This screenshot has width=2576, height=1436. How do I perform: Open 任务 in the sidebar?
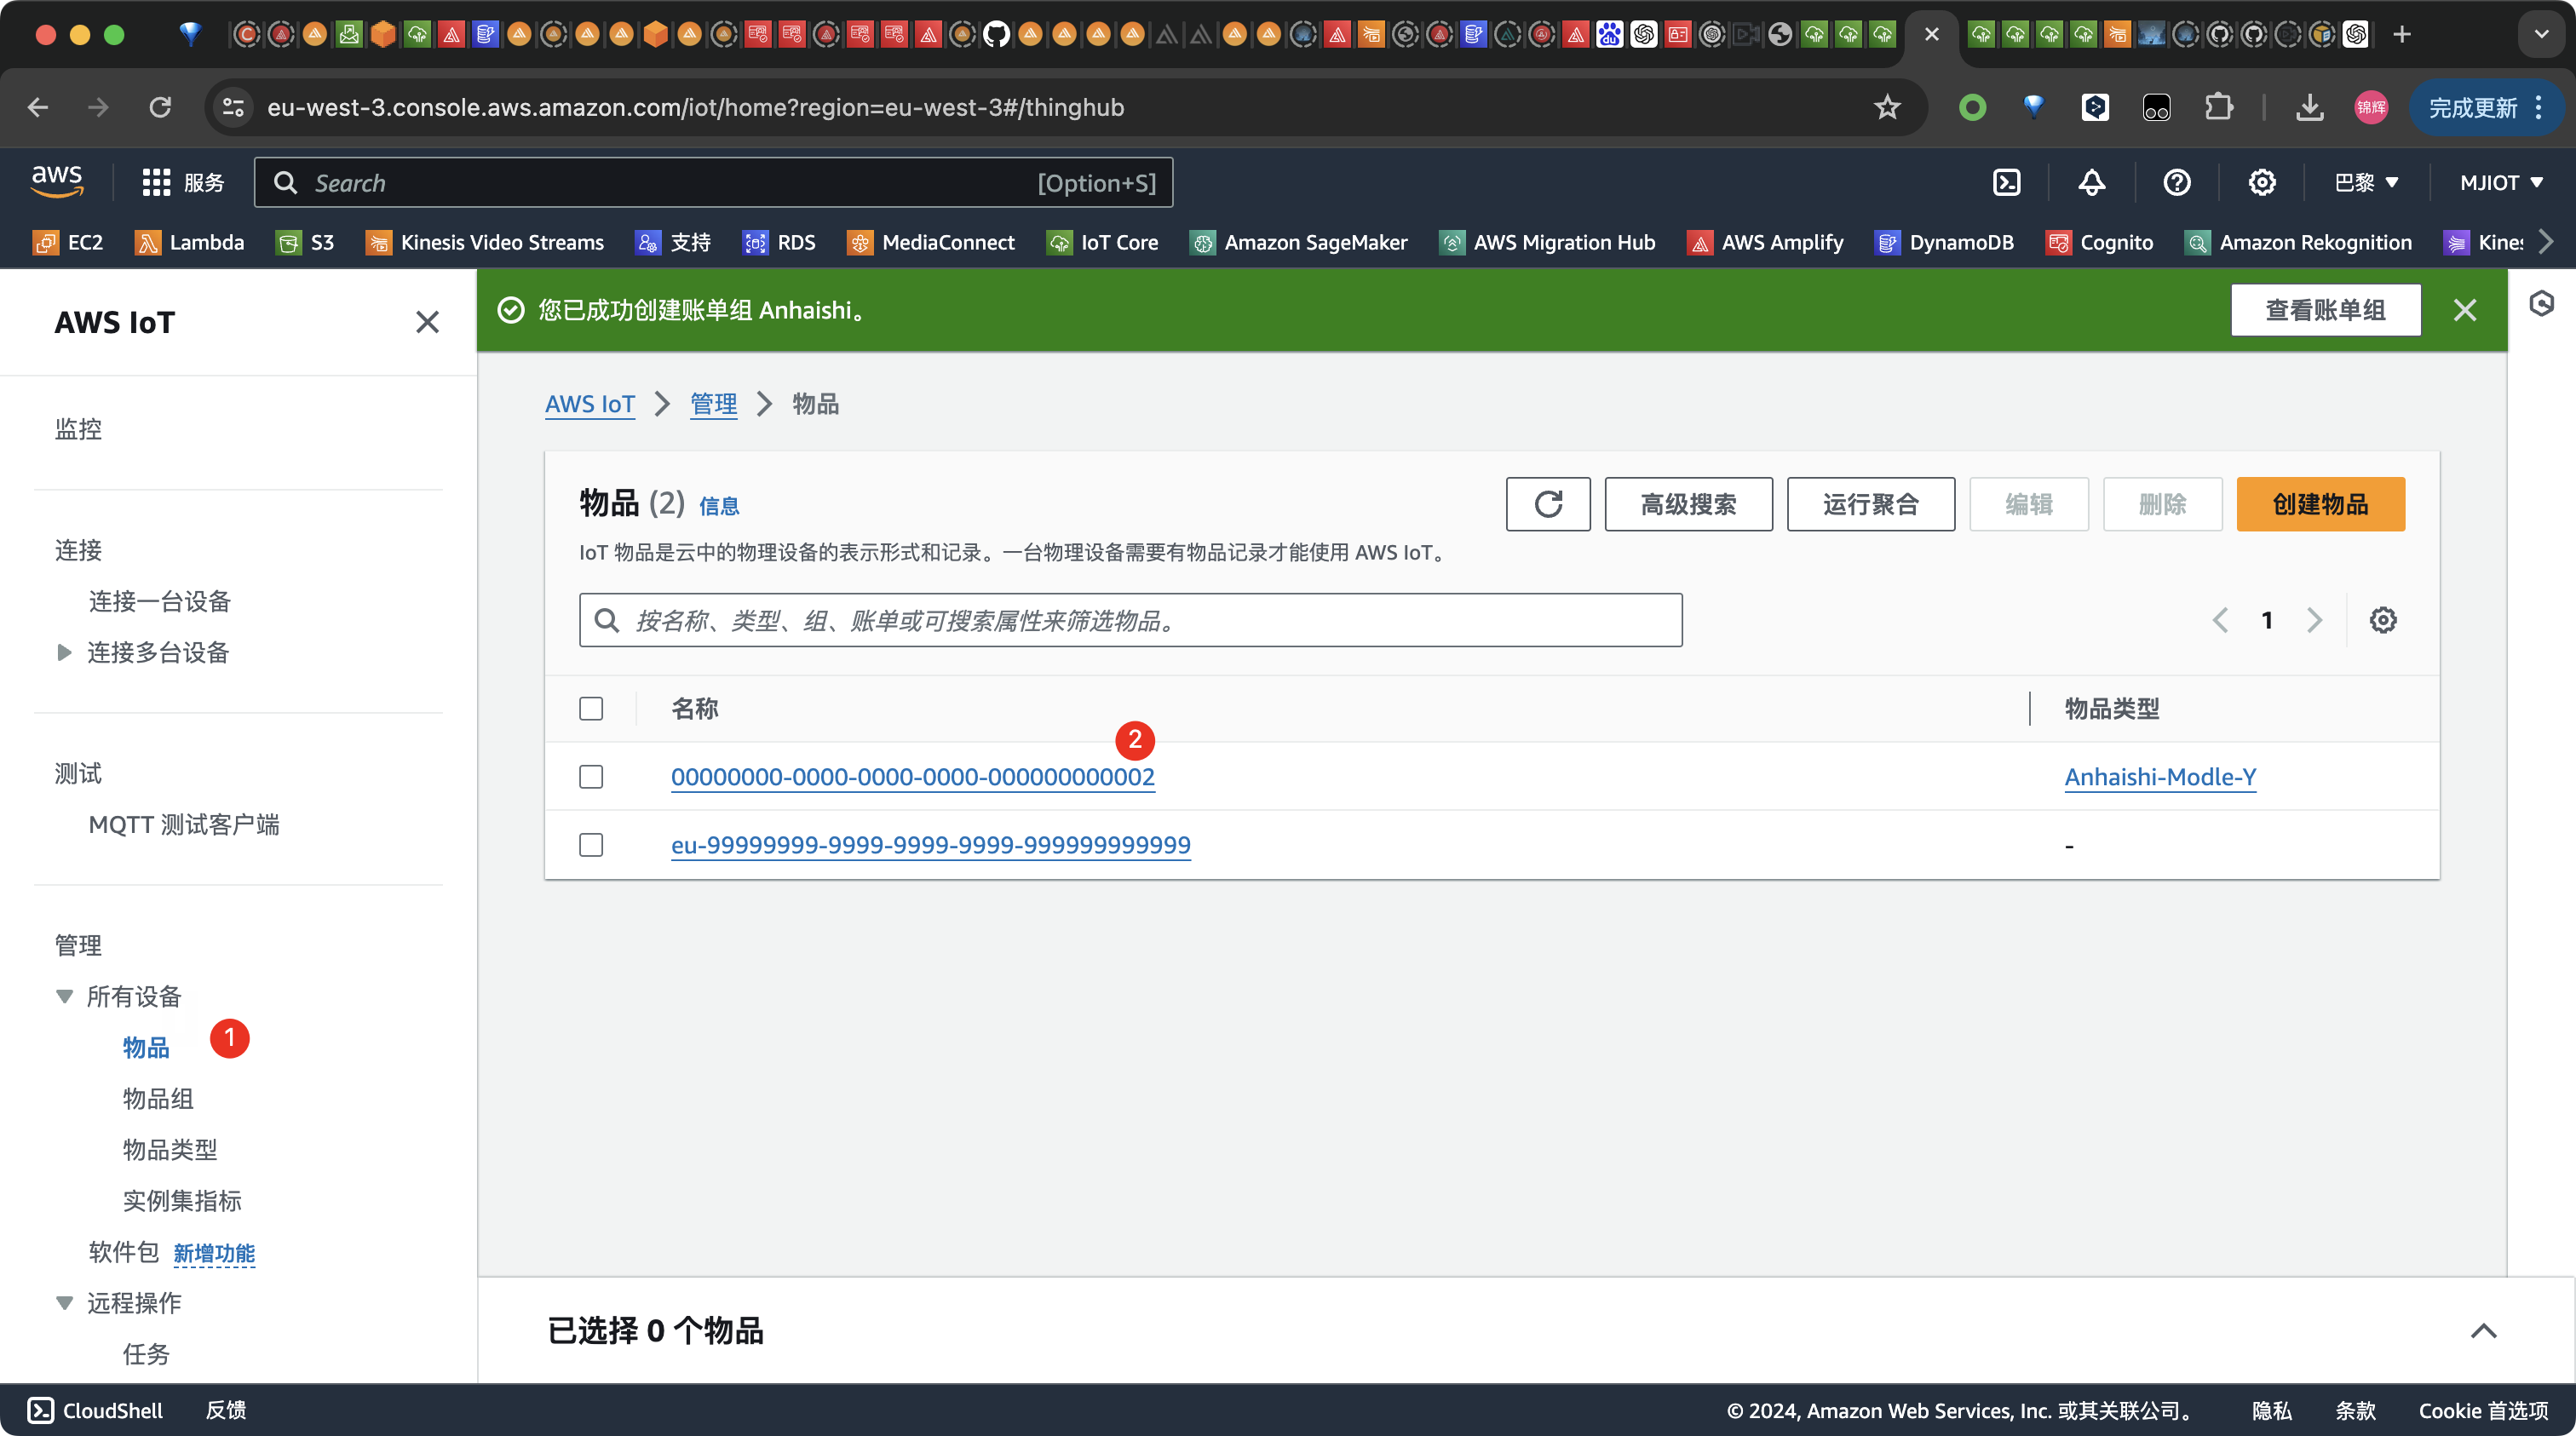tap(146, 1353)
